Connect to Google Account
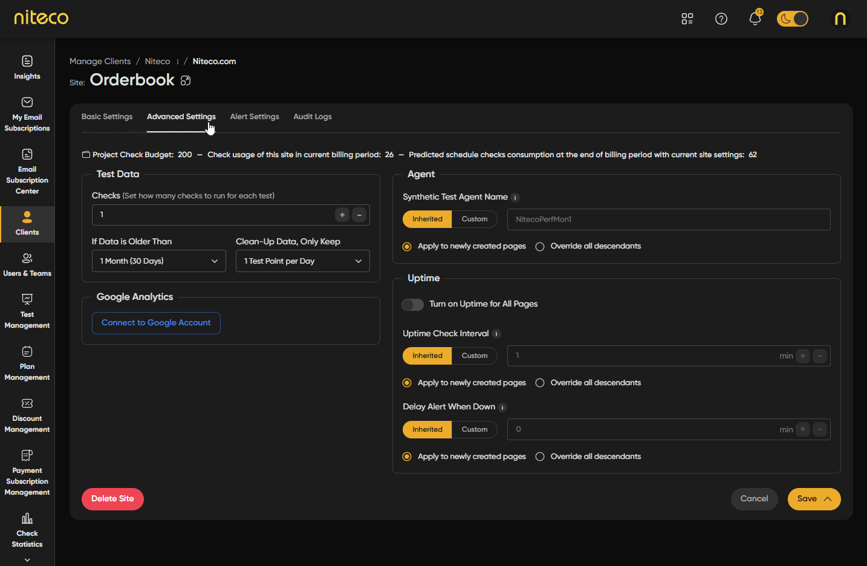 pyautogui.click(x=156, y=323)
